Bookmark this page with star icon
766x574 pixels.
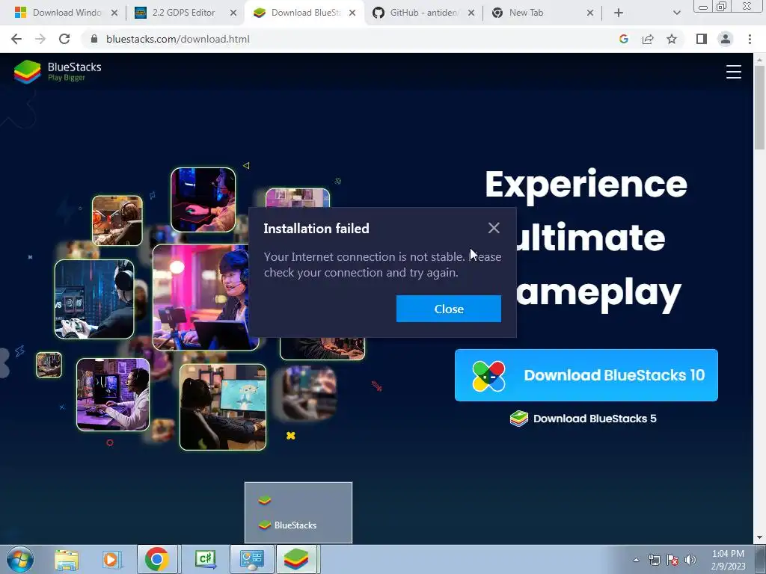pos(672,39)
